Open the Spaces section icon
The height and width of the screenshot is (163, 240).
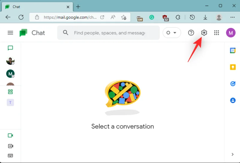pos(10,92)
